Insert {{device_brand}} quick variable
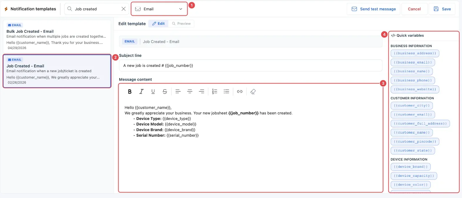 (410, 167)
